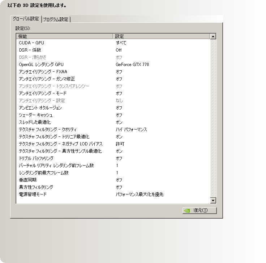
Task: Select the grayed DSR - 滑らかさ row
Action: click(x=113, y=57)
